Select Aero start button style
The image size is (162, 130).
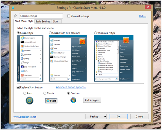click(x=25, y=93)
